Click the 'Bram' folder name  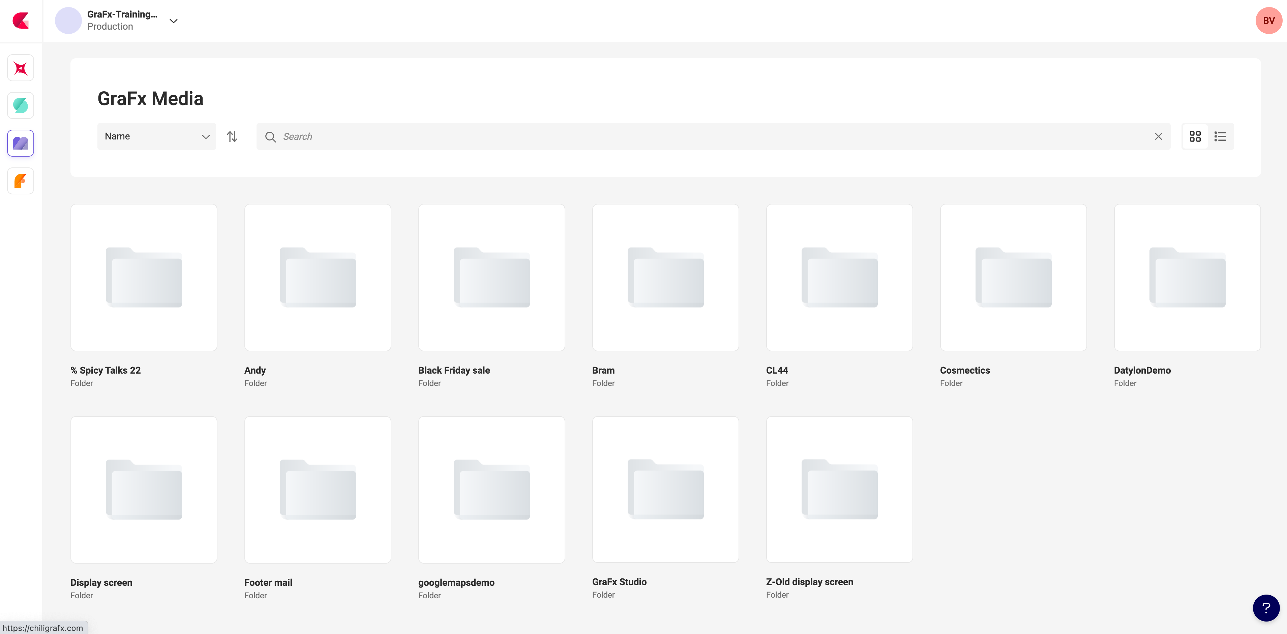point(603,371)
